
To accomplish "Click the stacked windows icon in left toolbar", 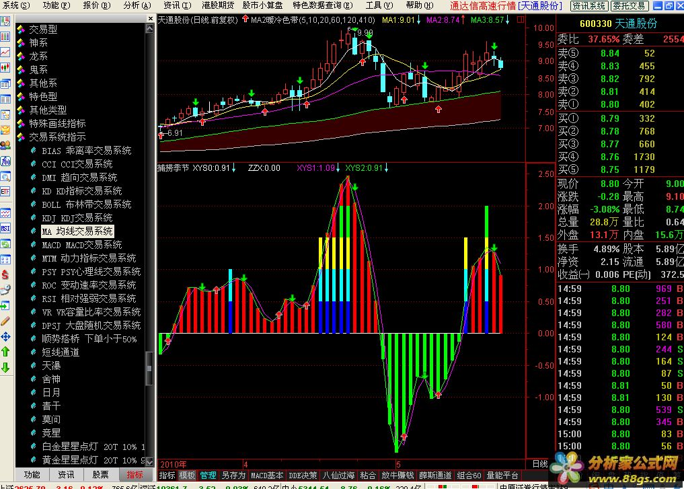I will tap(5, 83).
